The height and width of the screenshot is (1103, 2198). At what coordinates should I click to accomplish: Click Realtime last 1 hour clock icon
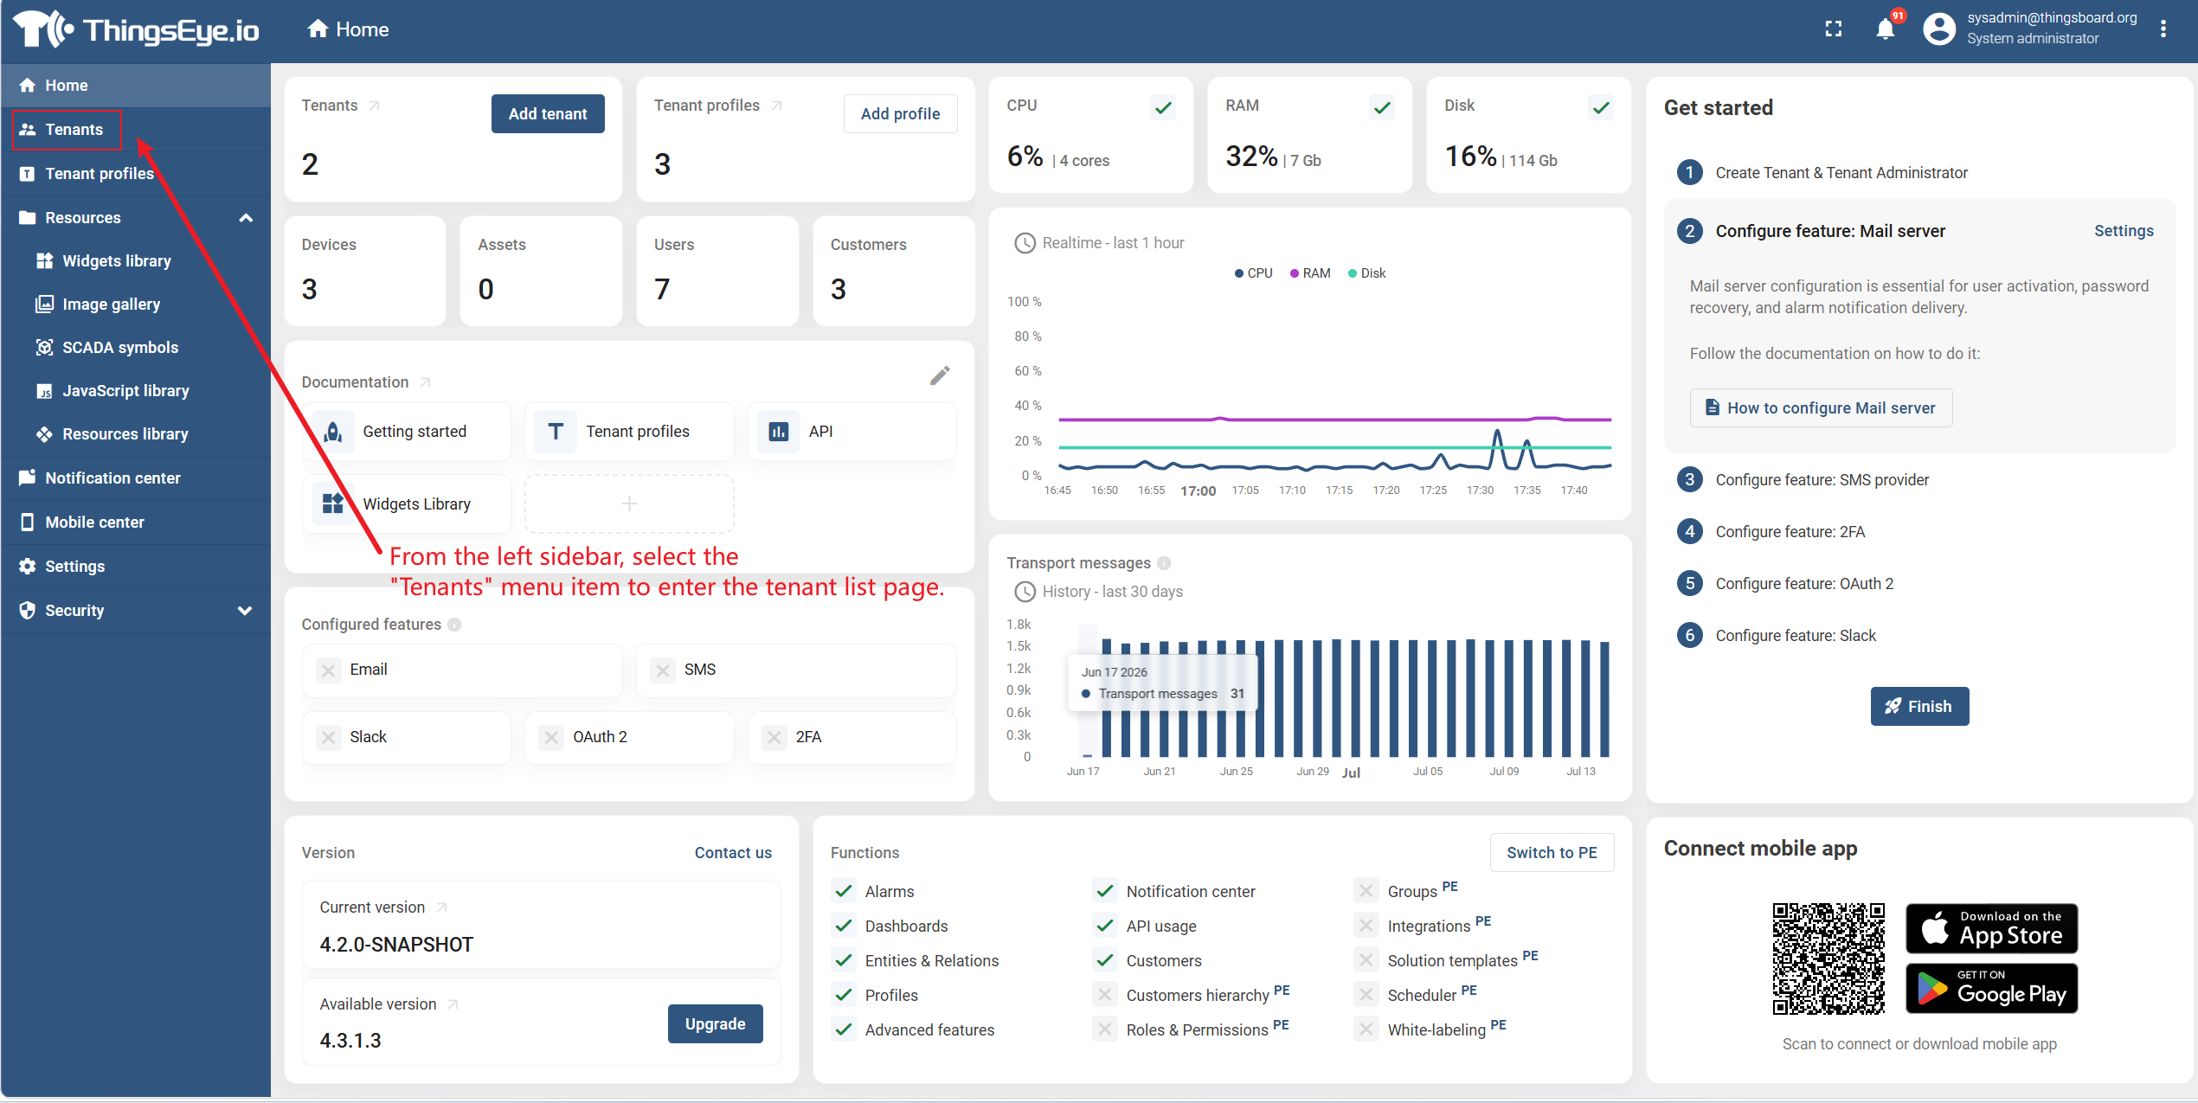(1025, 243)
